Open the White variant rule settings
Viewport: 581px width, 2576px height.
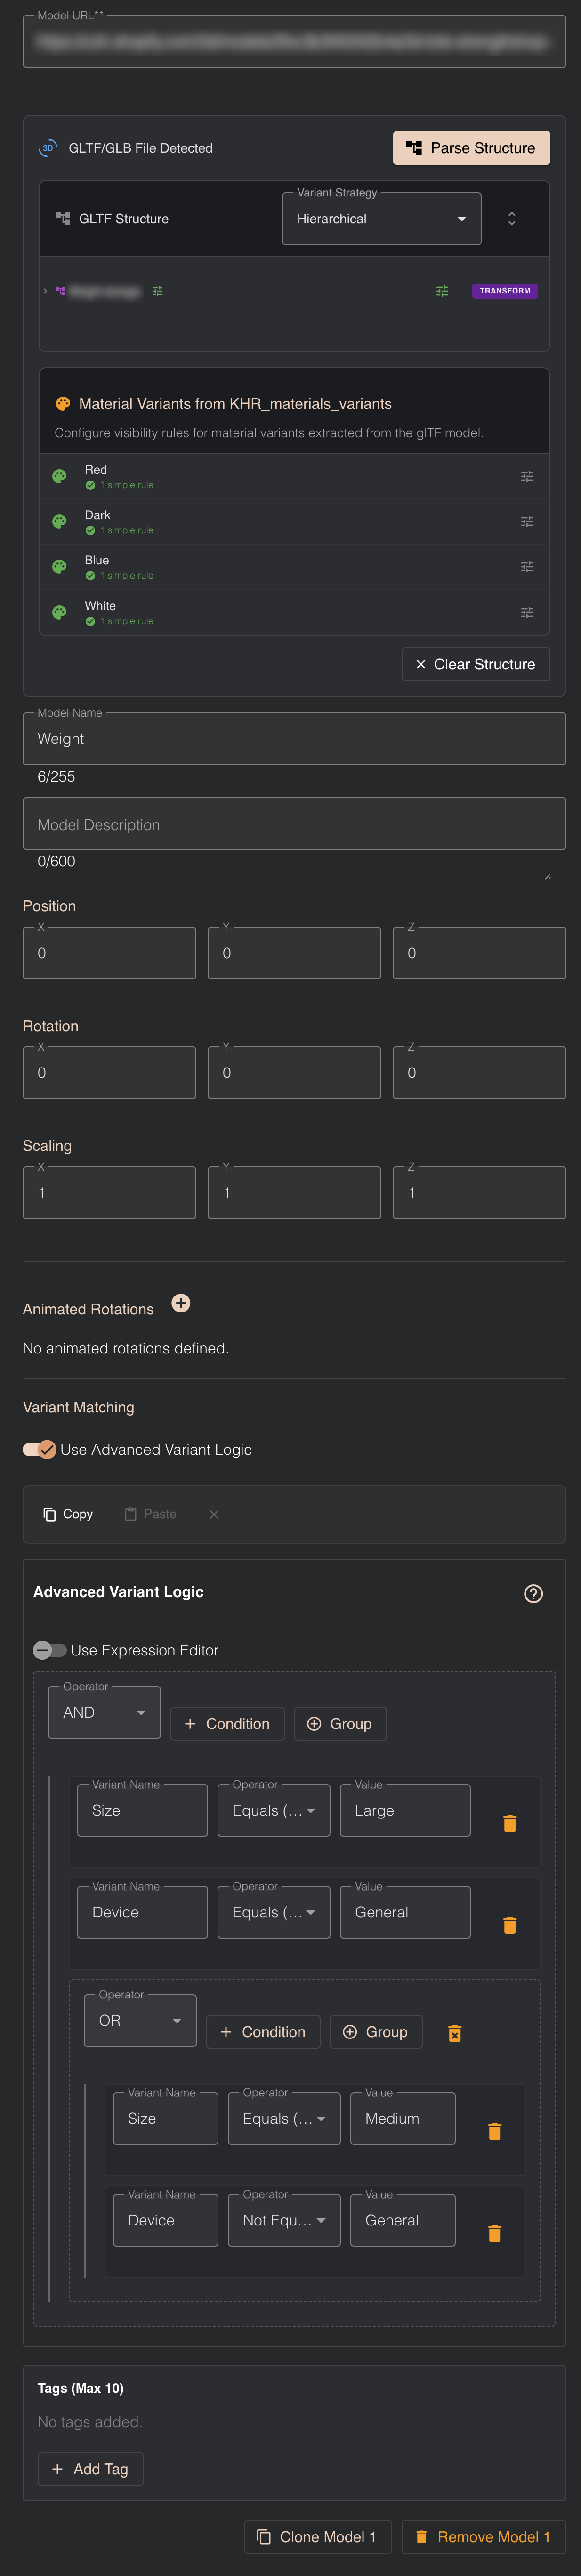[x=528, y=611]
